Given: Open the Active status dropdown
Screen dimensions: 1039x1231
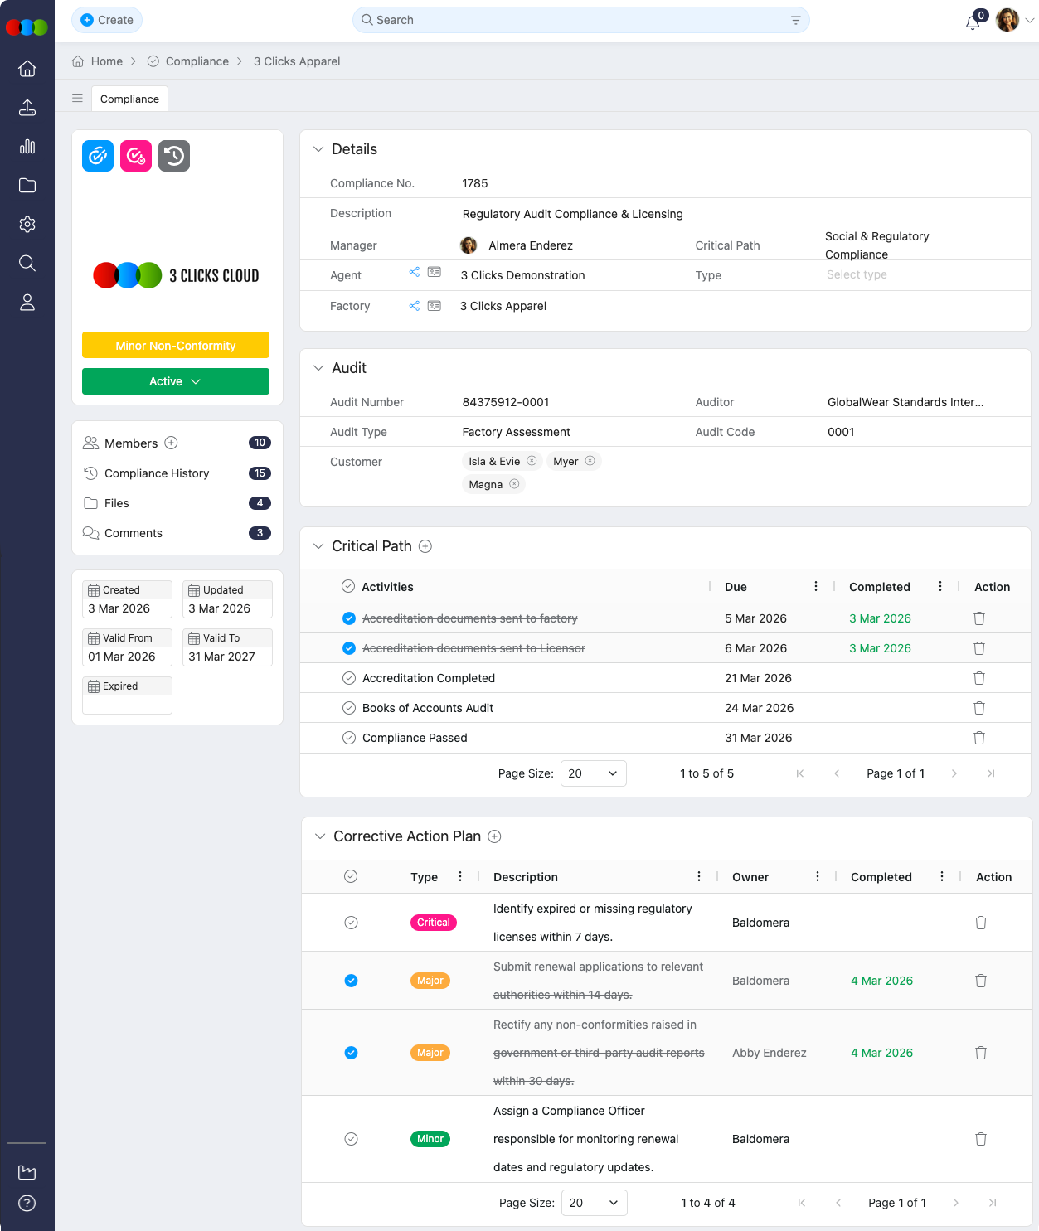Looking at the screenshot, I should pos(175,381).
